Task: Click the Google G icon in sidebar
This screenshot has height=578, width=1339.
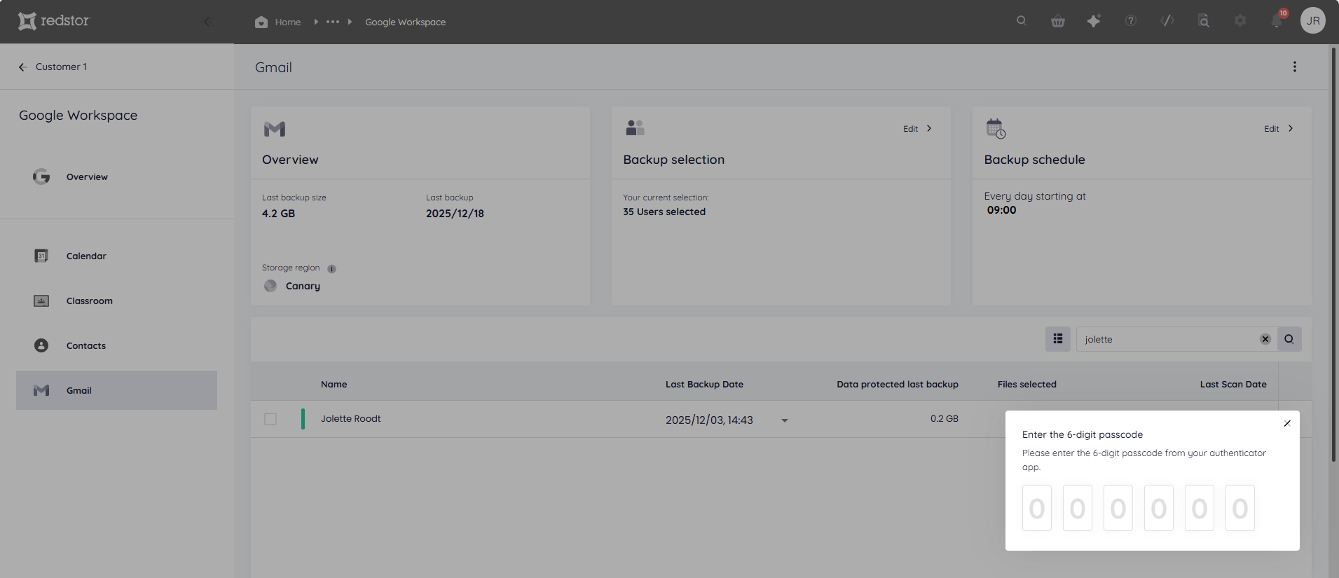Action: 41,177
